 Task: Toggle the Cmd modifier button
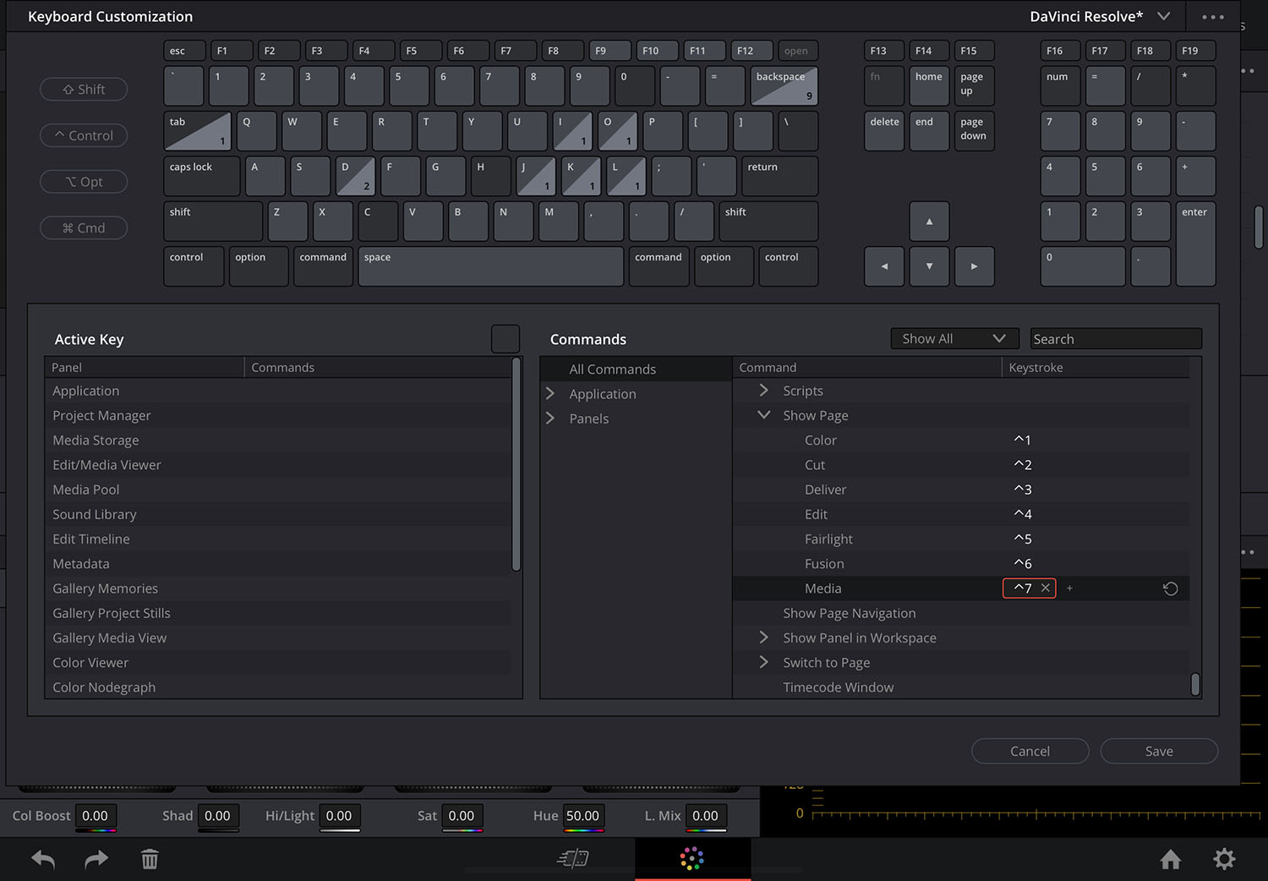point(84,228)
